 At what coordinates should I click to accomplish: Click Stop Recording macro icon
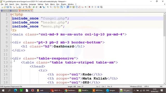[x=92, y=7]
